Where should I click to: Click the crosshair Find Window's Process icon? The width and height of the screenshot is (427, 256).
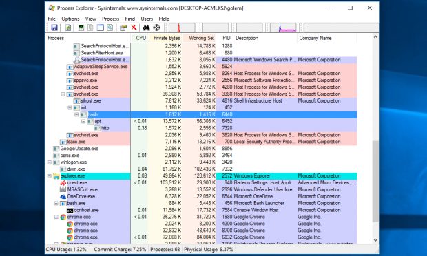coord(156,28)
